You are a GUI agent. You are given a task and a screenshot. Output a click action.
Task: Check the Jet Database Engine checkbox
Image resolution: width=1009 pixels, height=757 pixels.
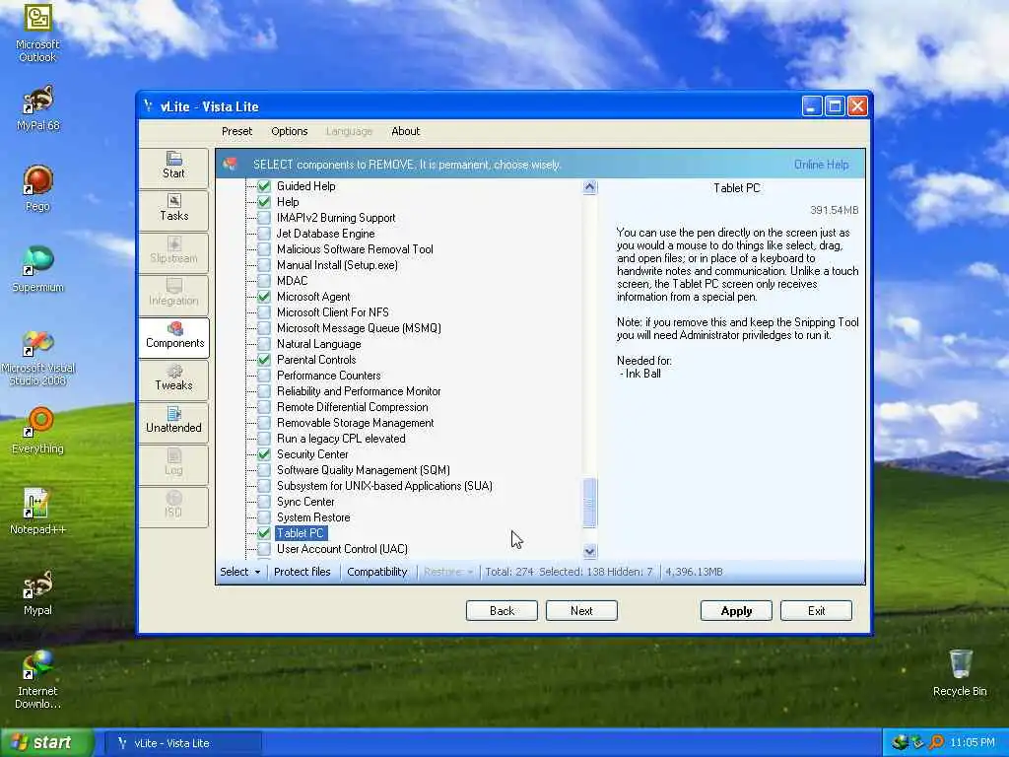point(264,234)
